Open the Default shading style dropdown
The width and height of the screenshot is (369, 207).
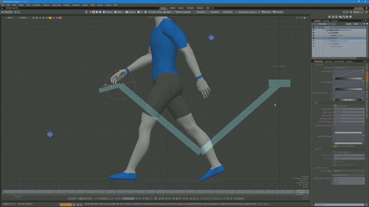[23, 18]
